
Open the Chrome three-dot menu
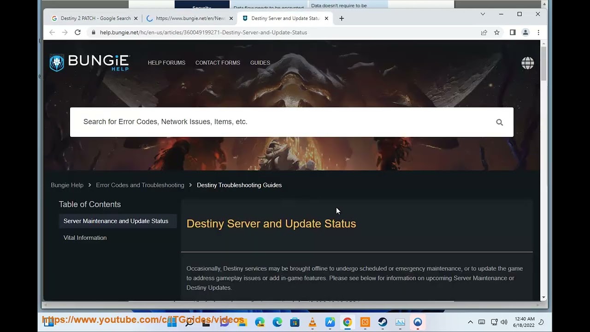538,32
